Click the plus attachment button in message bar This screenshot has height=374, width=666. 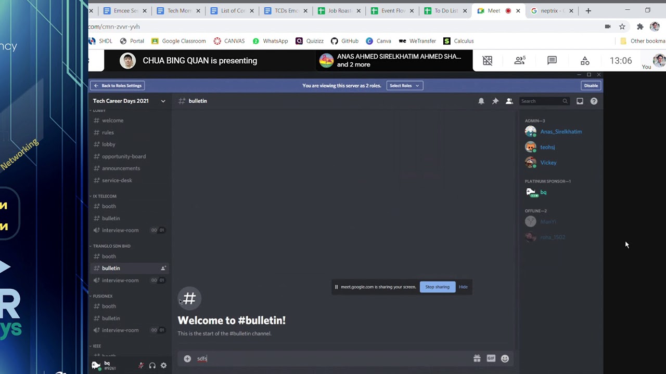coord(187,358)
